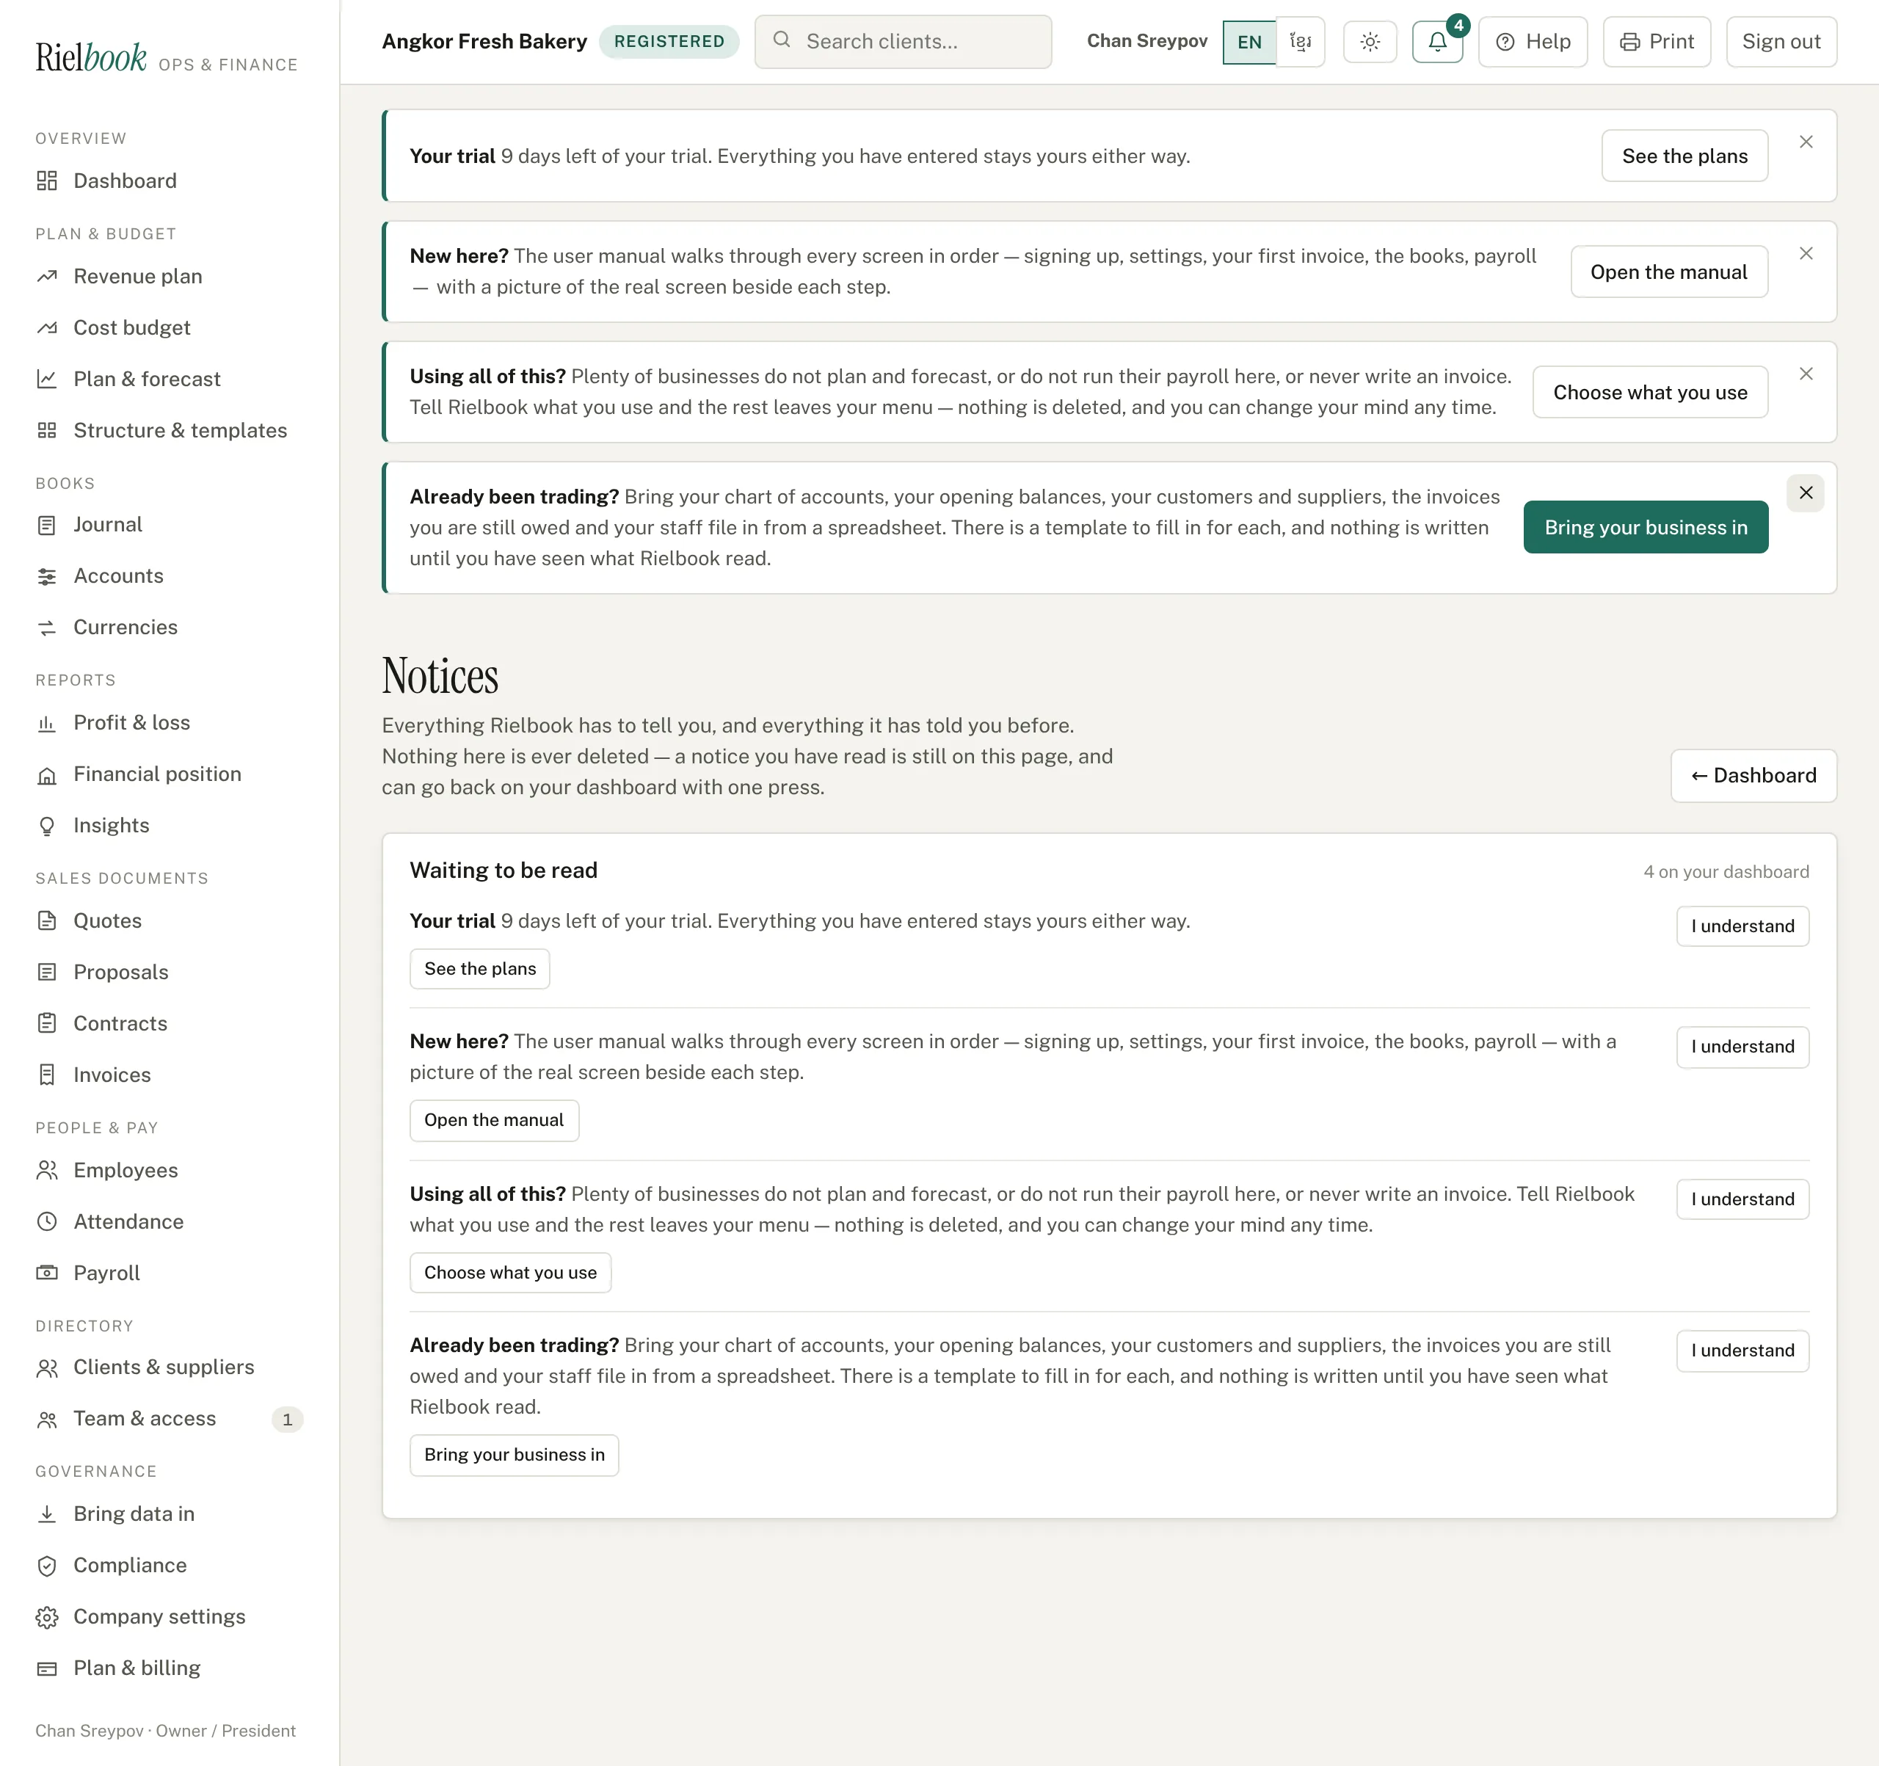Screen dimensions: 1879x1766
Task: Click the 'Waiting to be read' heading
Action: (x=503, y=871)
